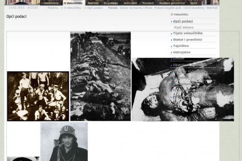Open the Dodatne poveznice menu
Viewport: 242px width, 161px height.
coord(172,3)
